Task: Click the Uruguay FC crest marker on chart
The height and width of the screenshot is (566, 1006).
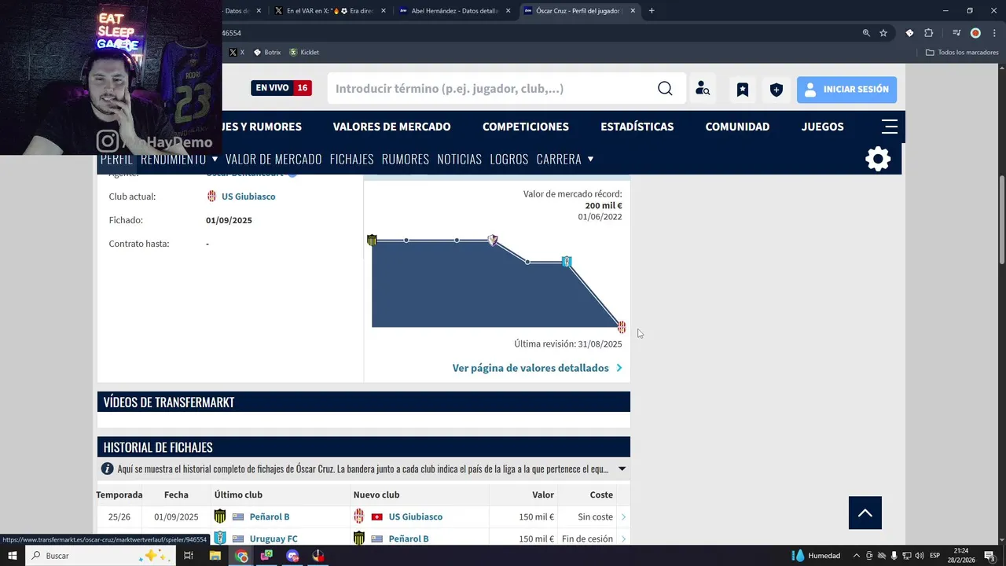Action: pos(567,261)
